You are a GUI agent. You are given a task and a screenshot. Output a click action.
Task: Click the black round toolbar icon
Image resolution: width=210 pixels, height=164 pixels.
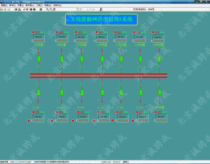pyautogui.click(x=34, y=10)
